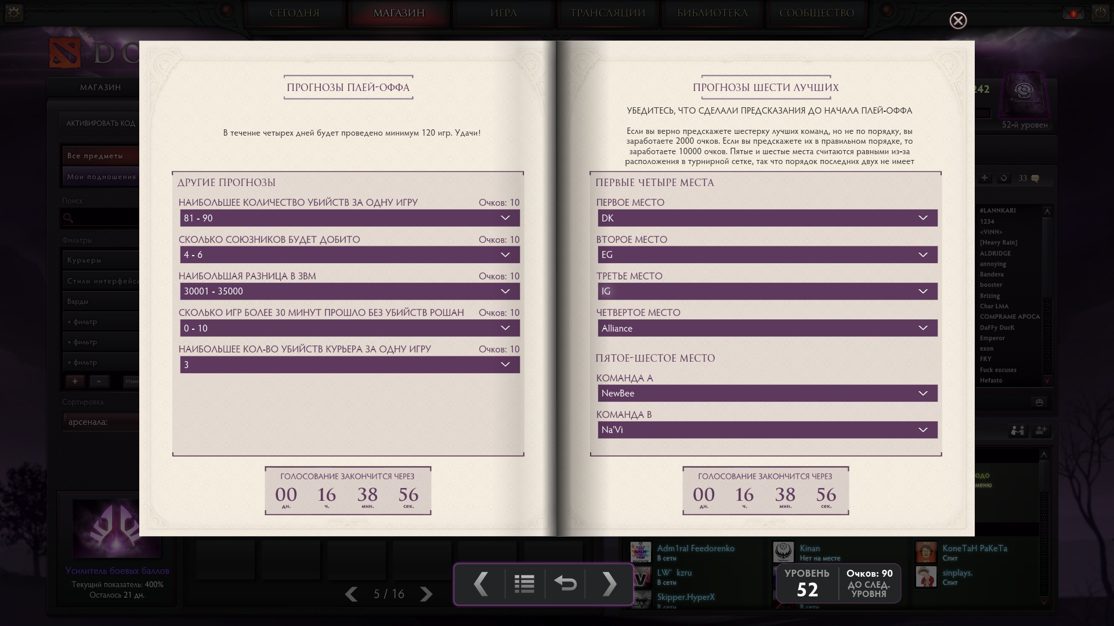Click the store next page arrow
Viewport: 1114px width, 626px height.
pyautogui.click(x=426, y=594)
